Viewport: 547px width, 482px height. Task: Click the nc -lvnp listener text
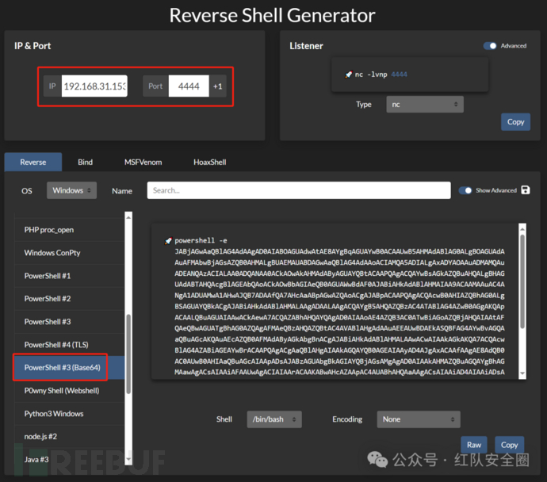(371, 75)
